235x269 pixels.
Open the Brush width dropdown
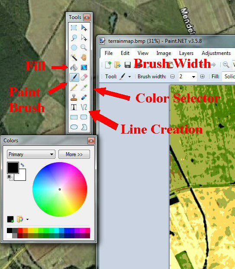(193, 77)
